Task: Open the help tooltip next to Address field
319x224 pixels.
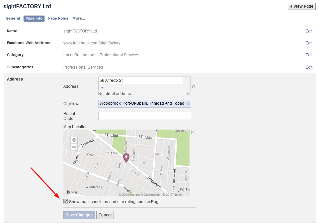Action: 194,86
